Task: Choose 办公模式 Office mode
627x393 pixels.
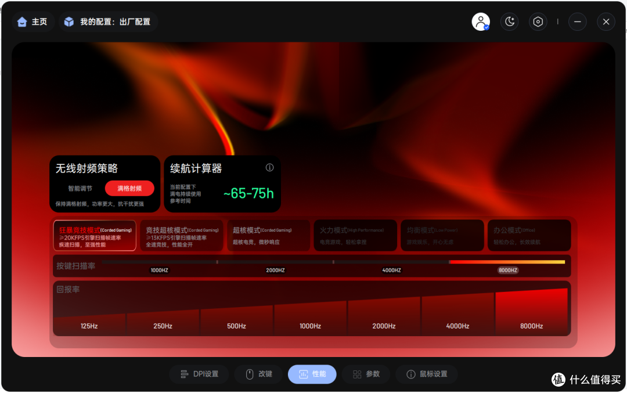Action: click(x=529, y=236)
